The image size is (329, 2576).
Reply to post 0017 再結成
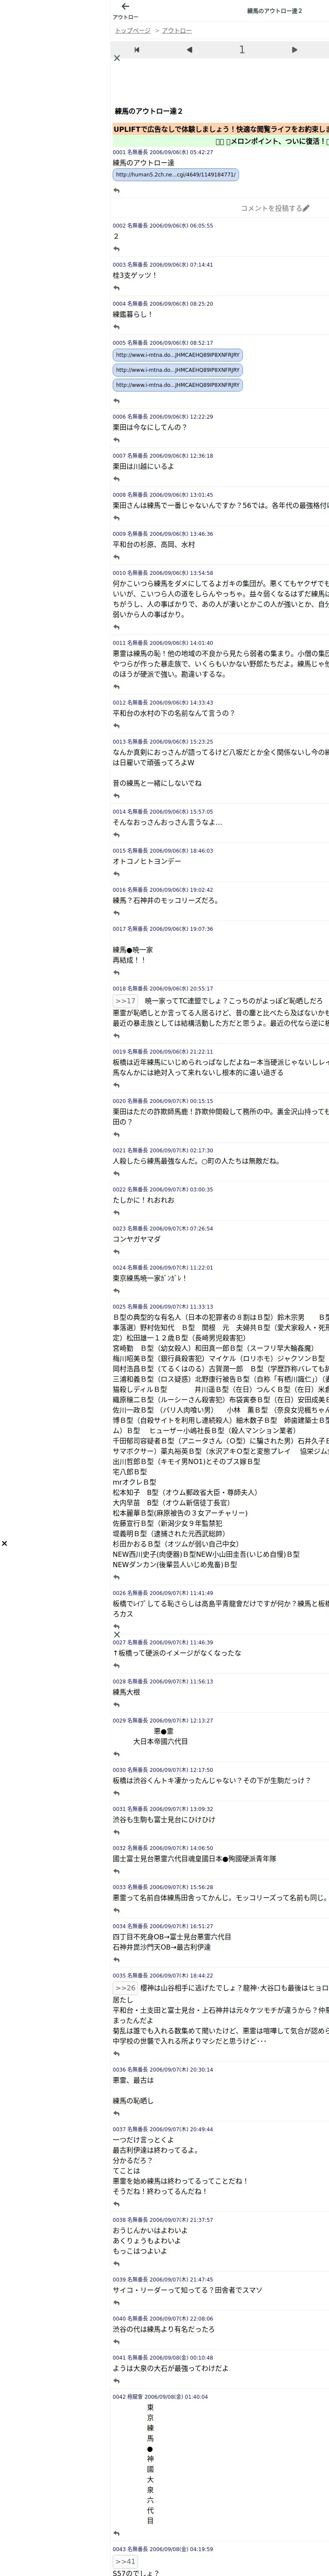point(117,973)
